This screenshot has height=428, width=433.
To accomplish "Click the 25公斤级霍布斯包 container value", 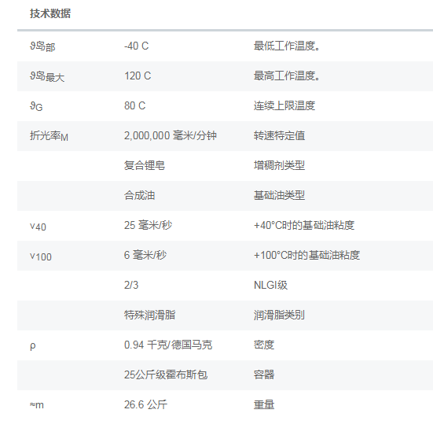I will pyautogui.click(x=166, y=374).
